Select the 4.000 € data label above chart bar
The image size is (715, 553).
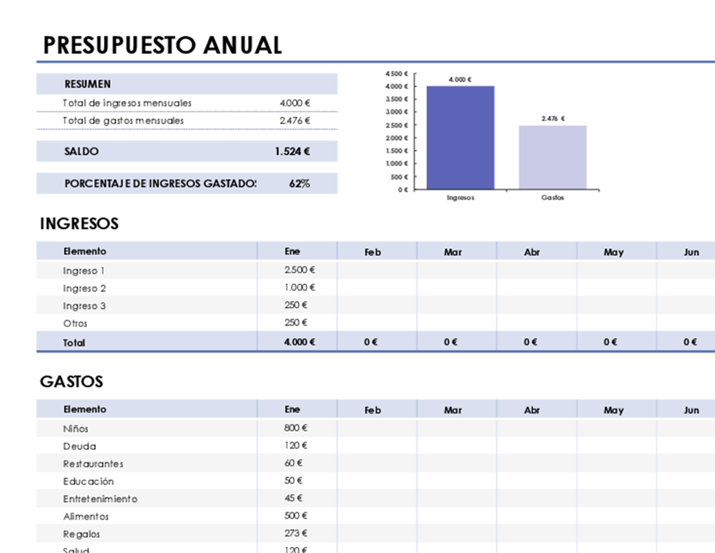[x=460, y=79]
